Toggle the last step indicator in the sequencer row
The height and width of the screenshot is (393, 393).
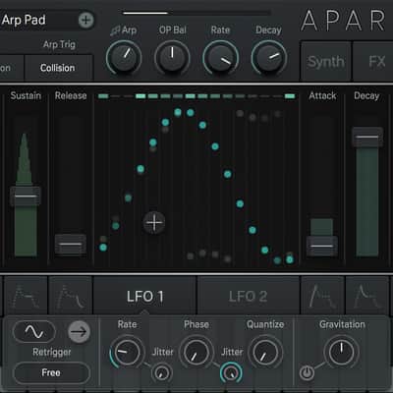(290, 96)
